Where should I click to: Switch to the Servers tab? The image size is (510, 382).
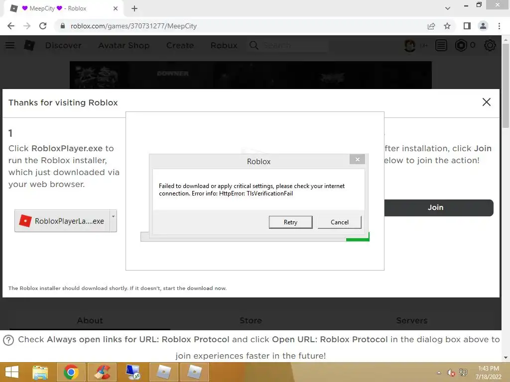[411, 321]
